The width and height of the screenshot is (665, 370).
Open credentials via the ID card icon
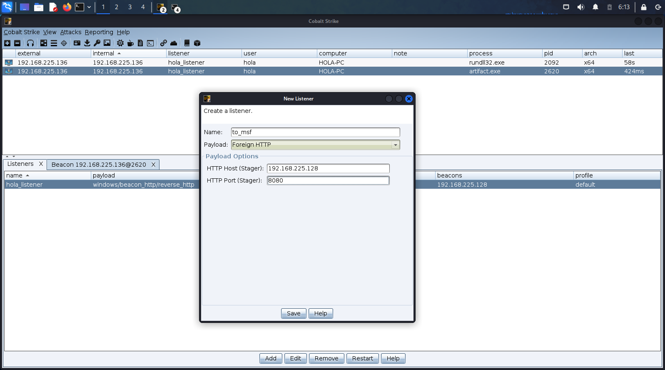coord(77,43)
